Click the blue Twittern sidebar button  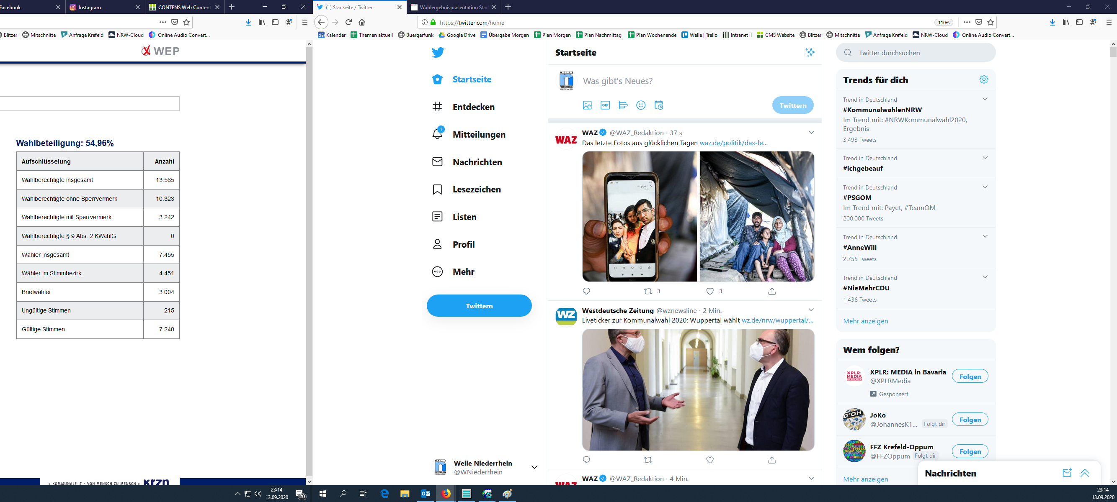click(x=479, y=306)
